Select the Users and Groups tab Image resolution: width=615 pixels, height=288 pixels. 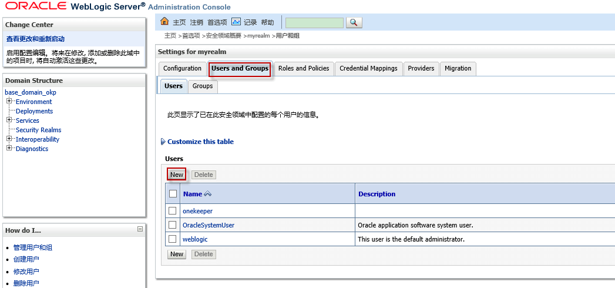coord(240,68)
